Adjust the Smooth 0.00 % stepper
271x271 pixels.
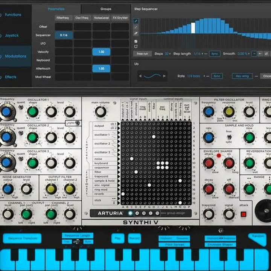pos(244,54)
